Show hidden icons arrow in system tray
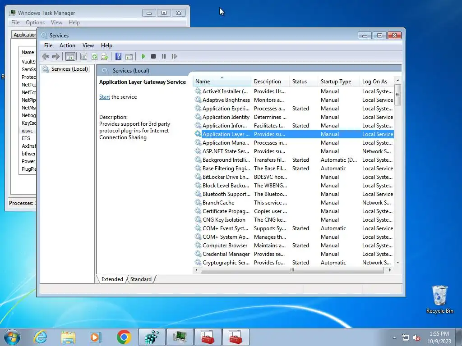Viewport: 462px width, 346px height. coord(394,338)
